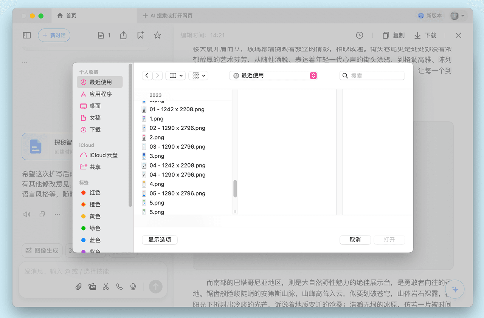Select 应用程序 in the sidebar
The image size is (484, 318).
coord(100,94)
